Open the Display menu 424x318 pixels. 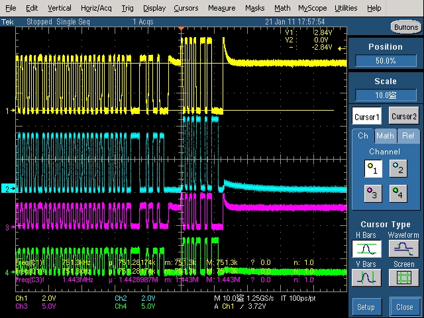point(154,8)
